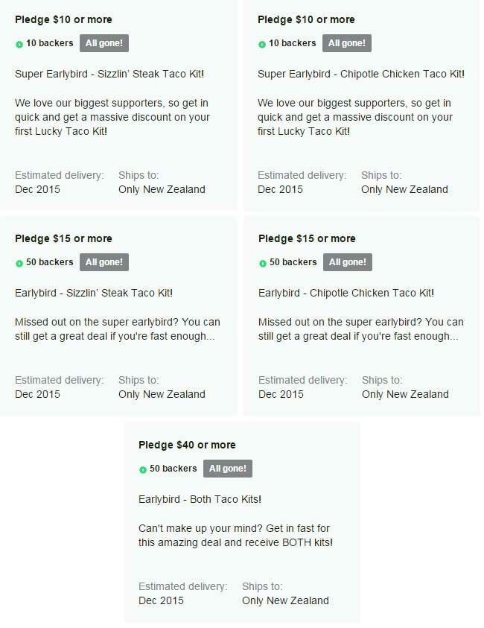Click 'All gone!' badge on Earlybird Steak $15 tier
The image size is (484, 628).
104,262
